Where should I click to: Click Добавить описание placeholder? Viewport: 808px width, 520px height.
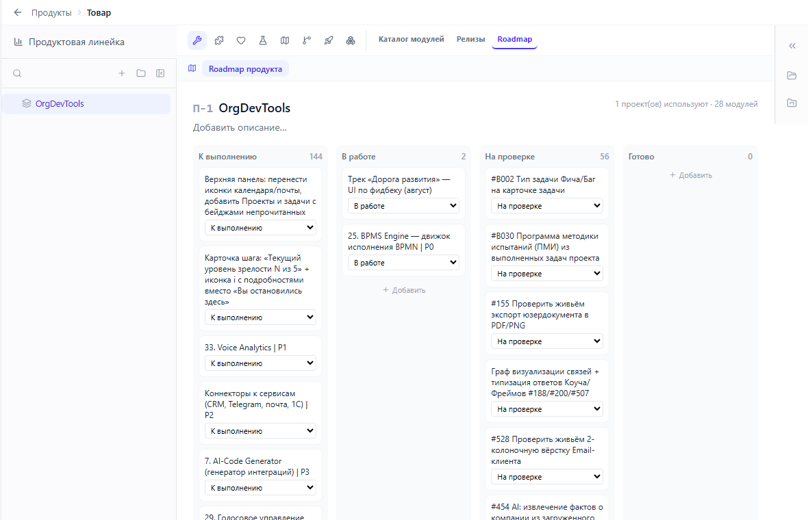[240, 127]
